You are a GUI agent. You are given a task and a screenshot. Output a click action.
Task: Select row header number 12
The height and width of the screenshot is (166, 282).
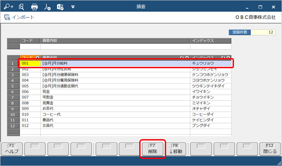[x=13, y=126]
